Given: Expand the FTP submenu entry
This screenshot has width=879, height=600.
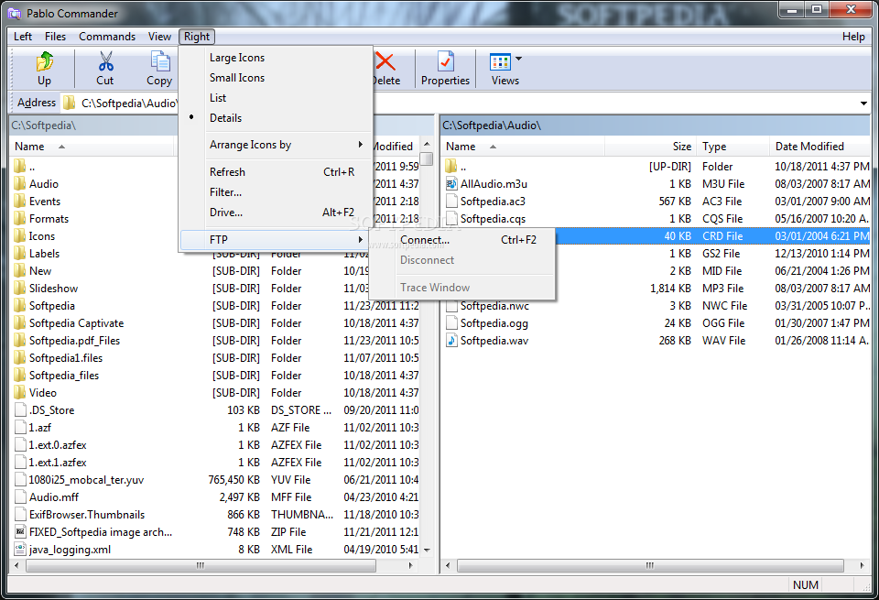Looking at the screenshot, I should (276, 239).
